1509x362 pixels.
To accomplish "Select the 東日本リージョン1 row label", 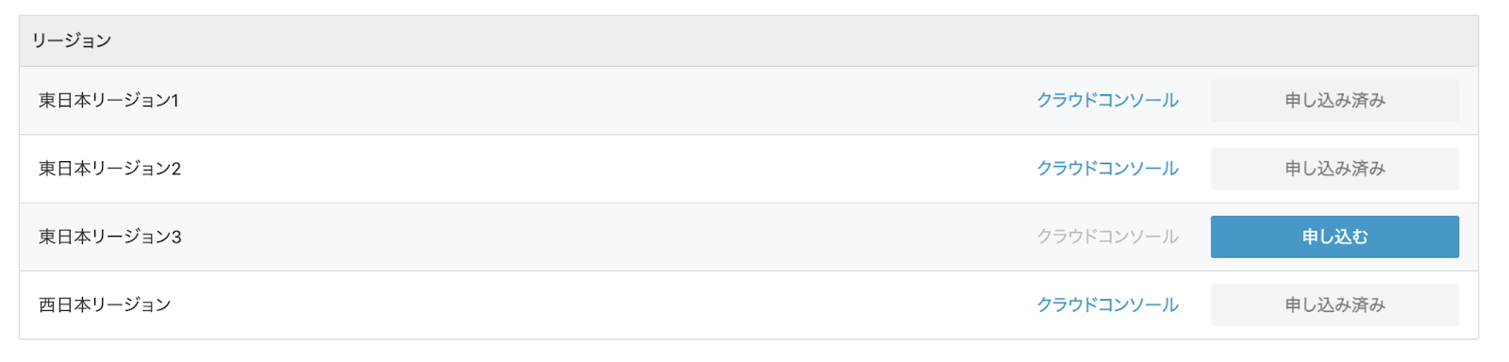I will pyautogui.click(x=108, y=100).
